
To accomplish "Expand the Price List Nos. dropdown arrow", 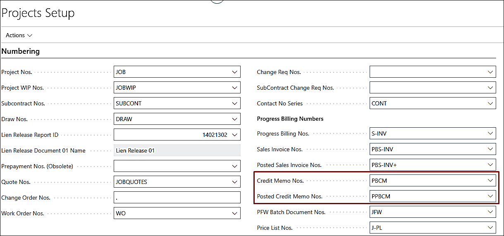I will coord(490,227).
